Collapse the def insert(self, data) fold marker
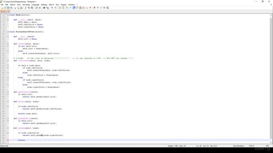This screenshot has height=153, width=273. 8,44
